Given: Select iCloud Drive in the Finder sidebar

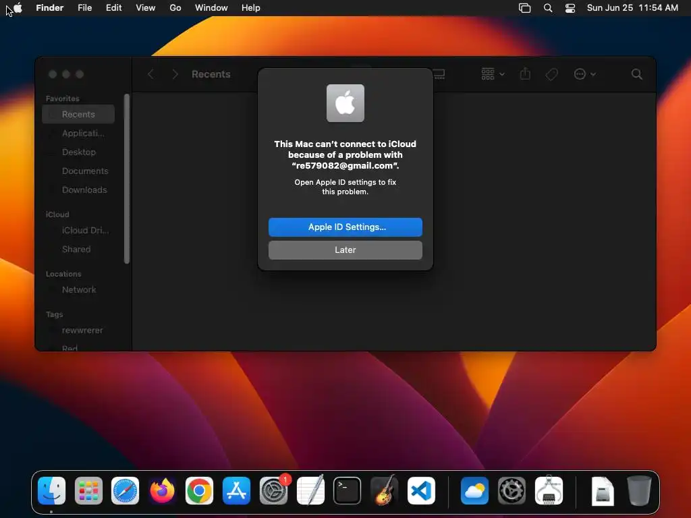Looking at the screenshot, I should tap(78, 231).
